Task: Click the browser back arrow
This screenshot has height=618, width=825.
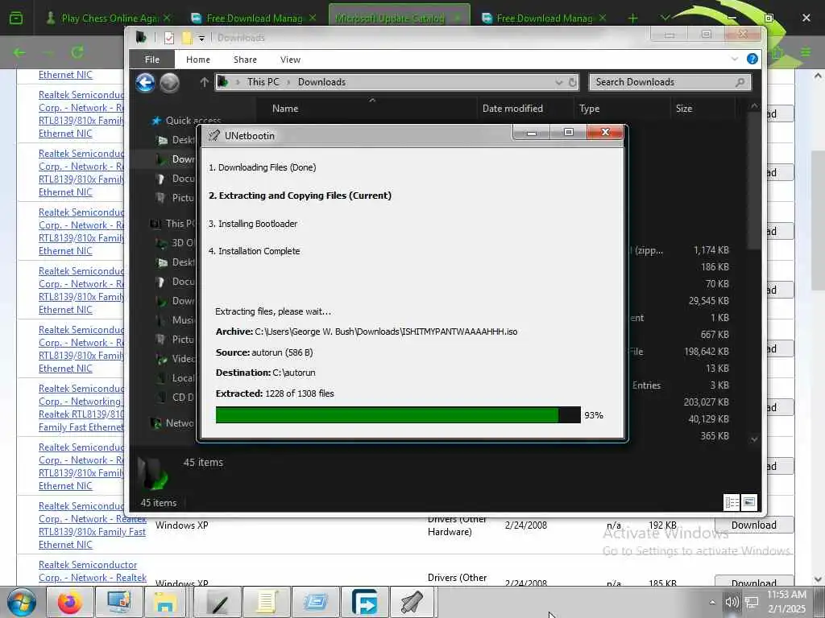Action: 19,52
